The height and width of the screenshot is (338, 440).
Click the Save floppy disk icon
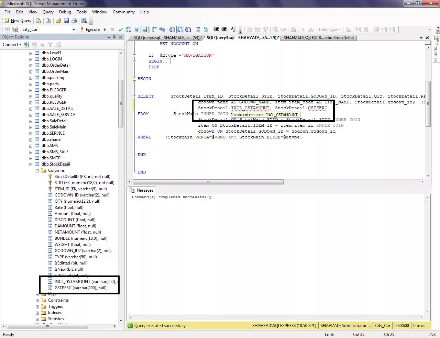pyautogui.click(x=66, y=21)
